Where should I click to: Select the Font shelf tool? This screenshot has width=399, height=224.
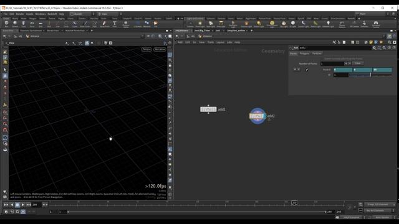[x=115, y=24]
